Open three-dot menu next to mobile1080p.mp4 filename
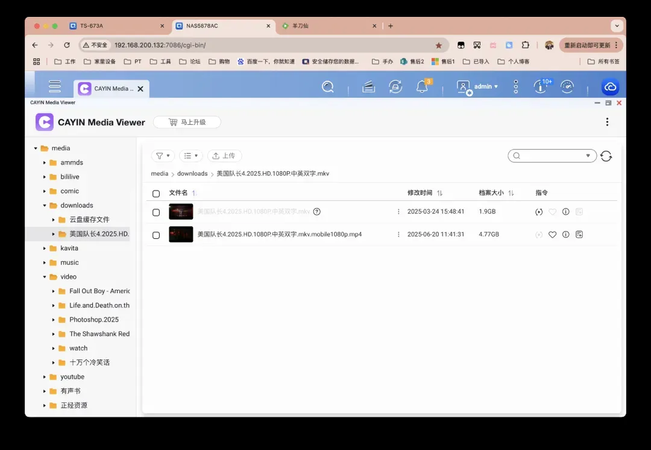 398,235
